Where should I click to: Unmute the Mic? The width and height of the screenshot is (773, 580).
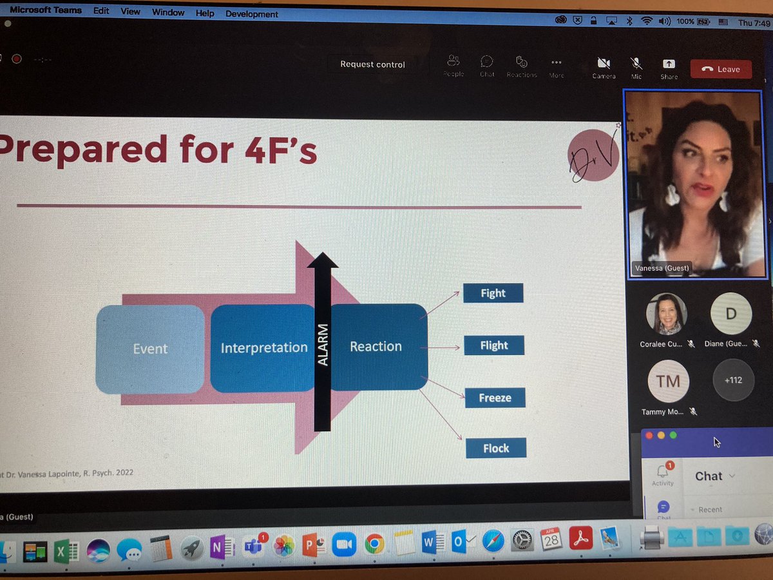[636, 68]
